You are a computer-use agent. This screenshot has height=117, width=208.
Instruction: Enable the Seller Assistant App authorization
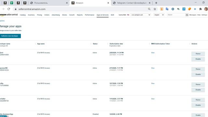click(x=198, y=115)
